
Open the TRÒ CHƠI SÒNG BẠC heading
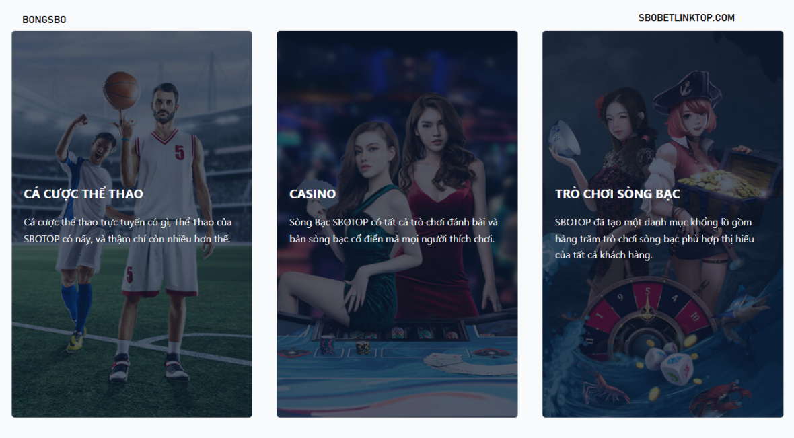point(617,194)
